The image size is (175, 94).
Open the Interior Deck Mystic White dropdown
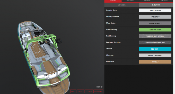(155, 10)
